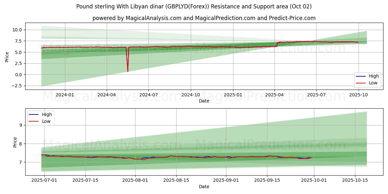Image resolution: width=388 pixels, height=194 pixels.
Task: Select the High label in bottom chart legend
Action: tap(47, 114)
